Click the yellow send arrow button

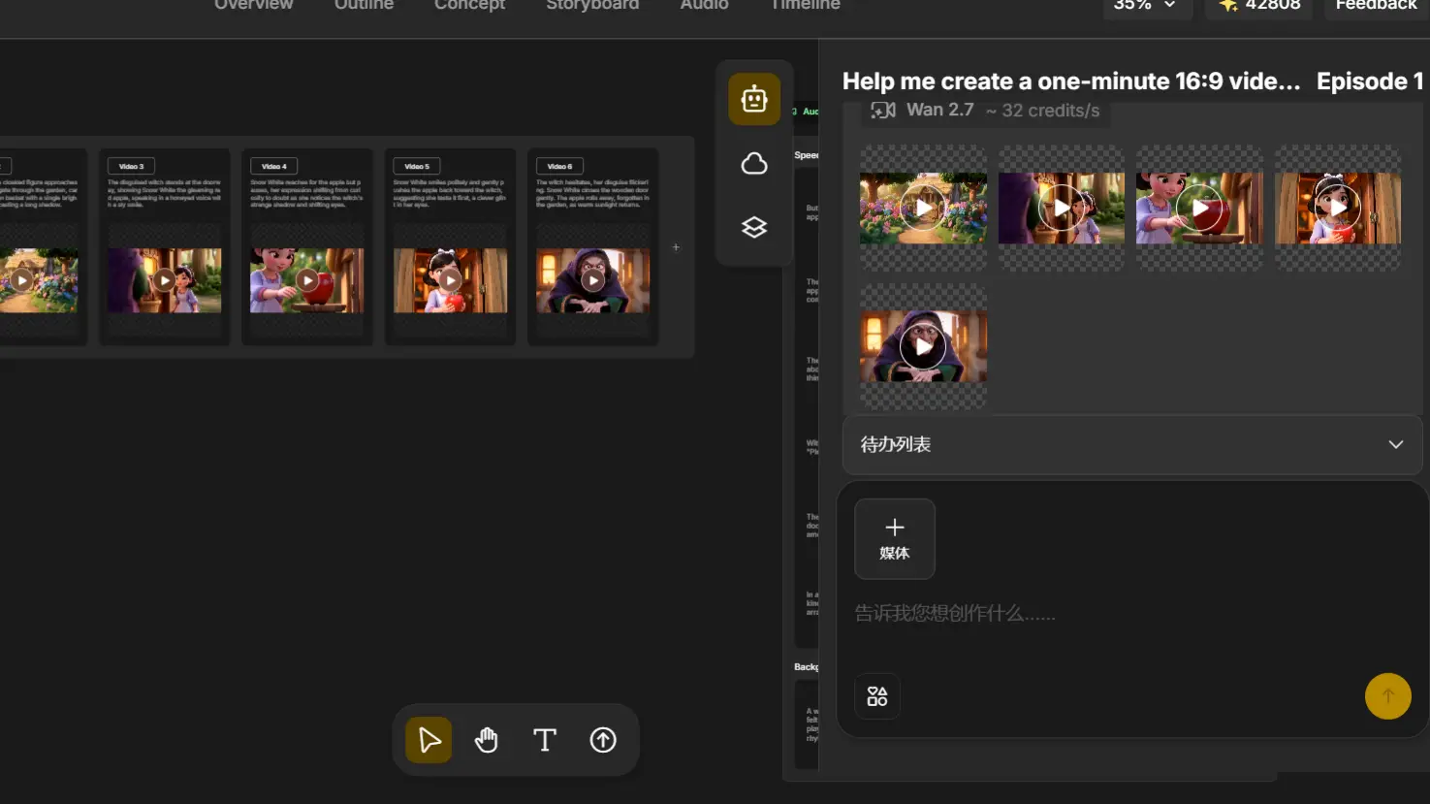tap(1387, 695)
